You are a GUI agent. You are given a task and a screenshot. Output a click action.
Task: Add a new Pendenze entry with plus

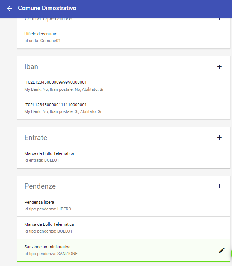tap(219, 186)
